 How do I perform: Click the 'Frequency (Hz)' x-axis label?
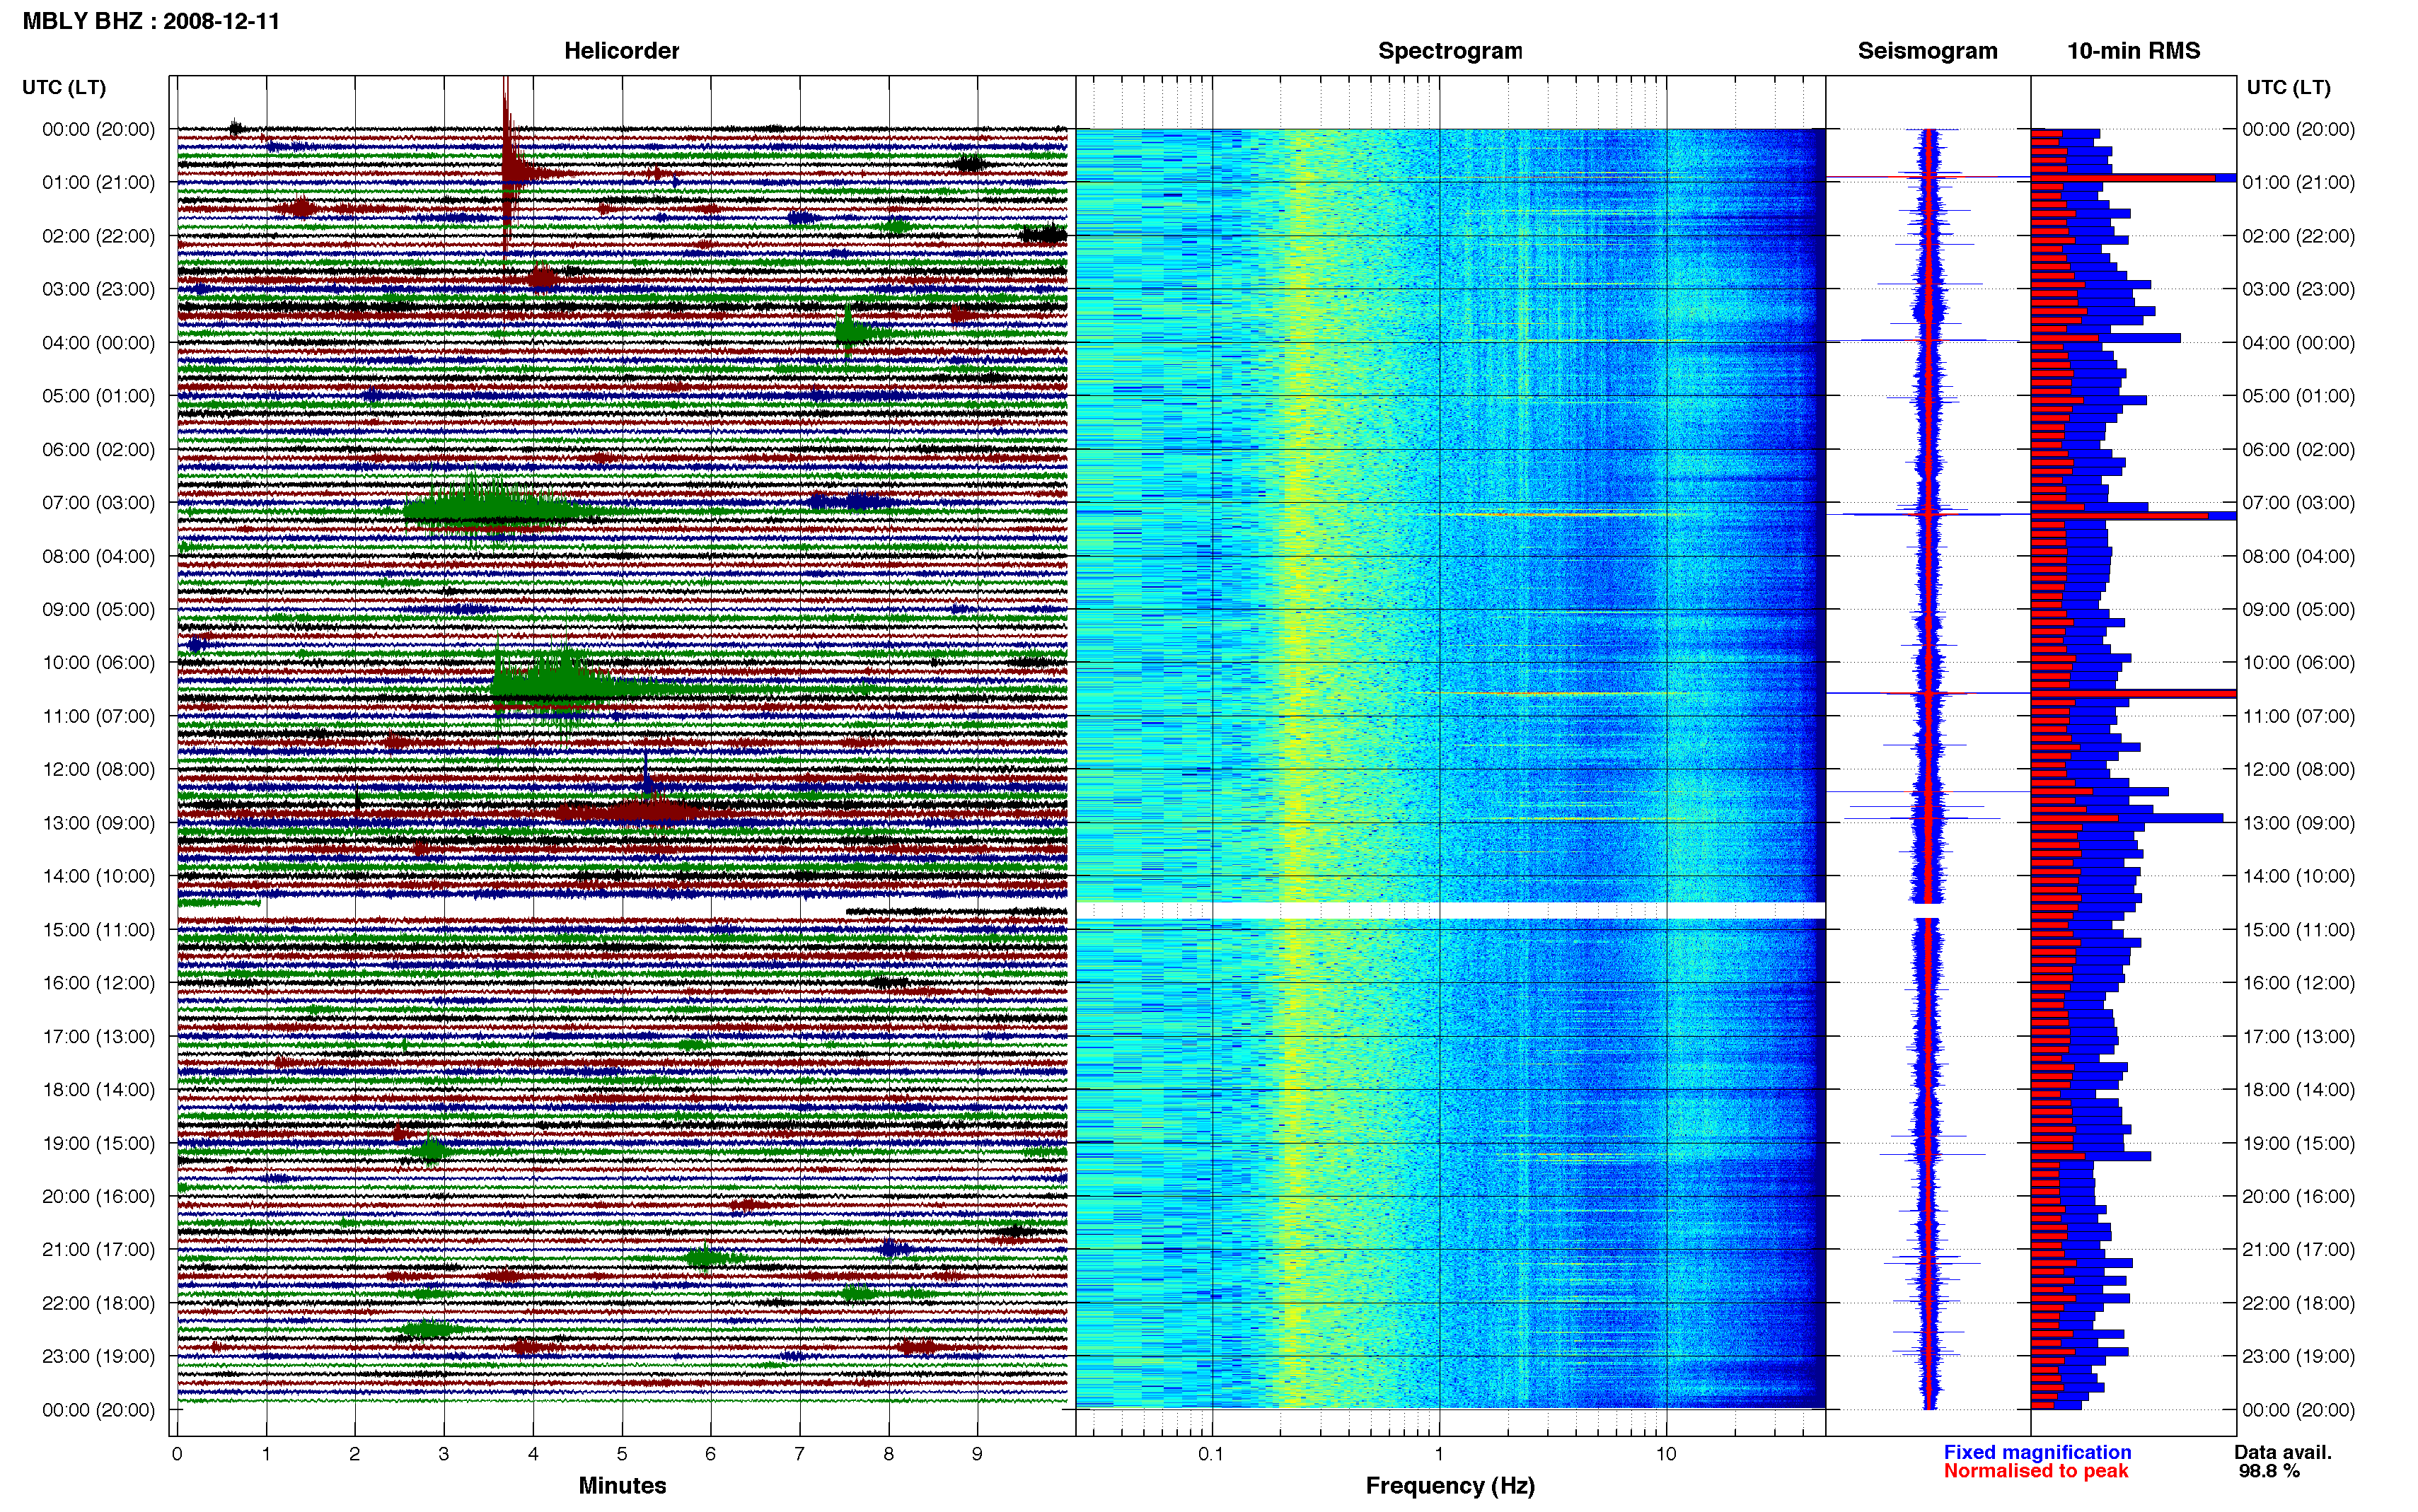click(1450, 1486)
